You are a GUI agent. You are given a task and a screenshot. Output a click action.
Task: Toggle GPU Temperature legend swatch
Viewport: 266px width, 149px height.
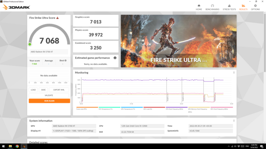132,107
